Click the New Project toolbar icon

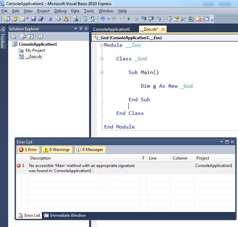point(7,19)
